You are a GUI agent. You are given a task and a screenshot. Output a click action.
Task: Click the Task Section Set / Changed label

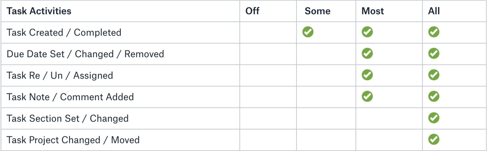pos(68,119)
